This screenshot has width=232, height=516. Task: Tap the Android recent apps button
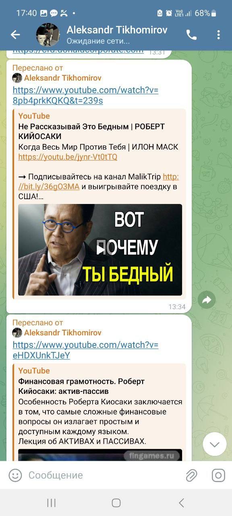point(51,502)
